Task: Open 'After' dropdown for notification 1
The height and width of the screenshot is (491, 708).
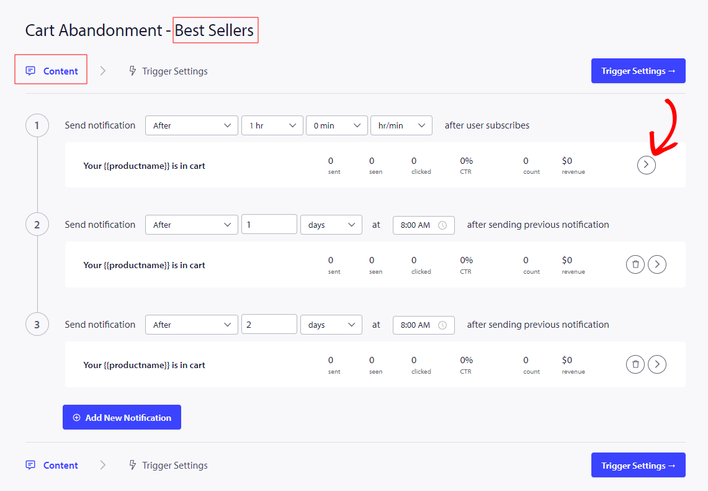Action: (x=191, y=125)
